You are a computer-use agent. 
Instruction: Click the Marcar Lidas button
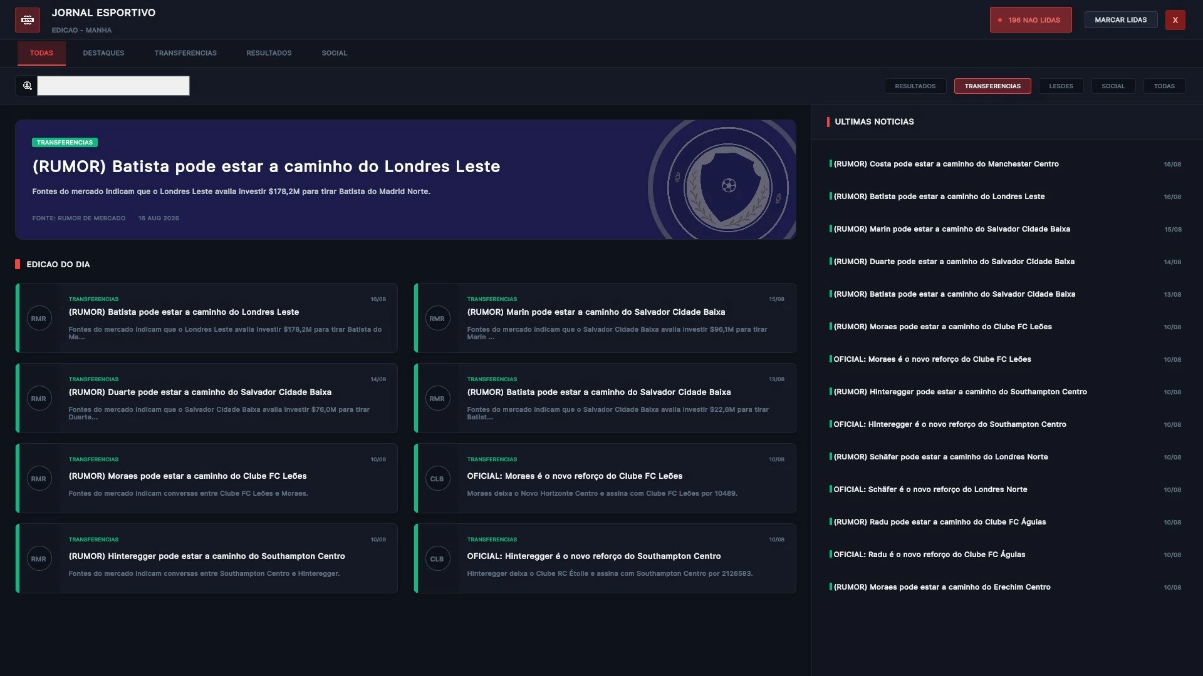[1120, 20]
